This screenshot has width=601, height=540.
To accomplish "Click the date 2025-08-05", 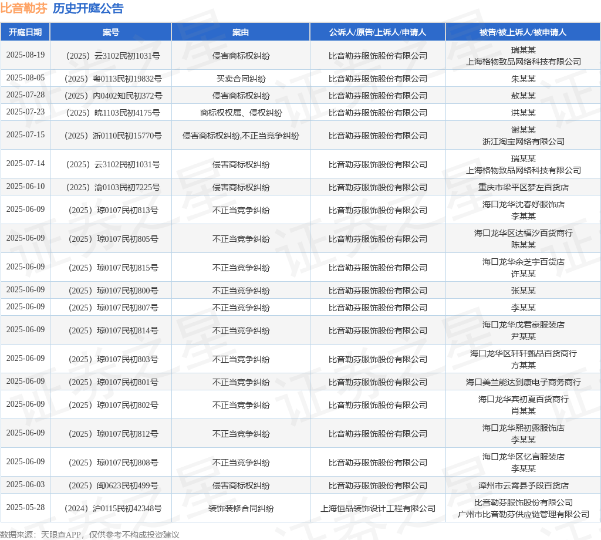I will (x=25, y=78).
